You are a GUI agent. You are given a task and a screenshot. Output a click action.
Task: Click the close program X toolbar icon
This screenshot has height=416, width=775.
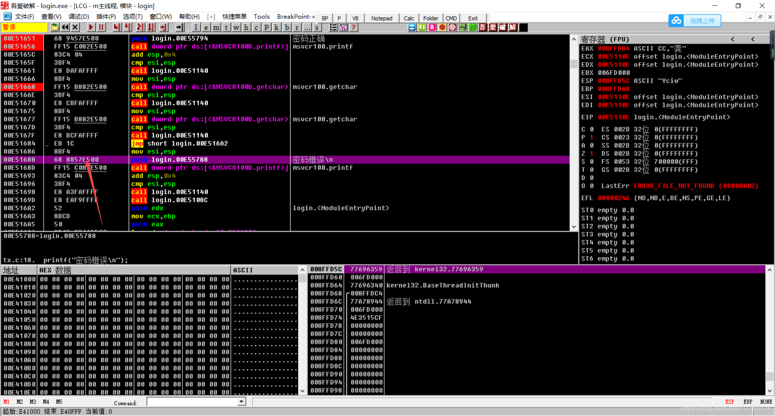tap(75, 27)
